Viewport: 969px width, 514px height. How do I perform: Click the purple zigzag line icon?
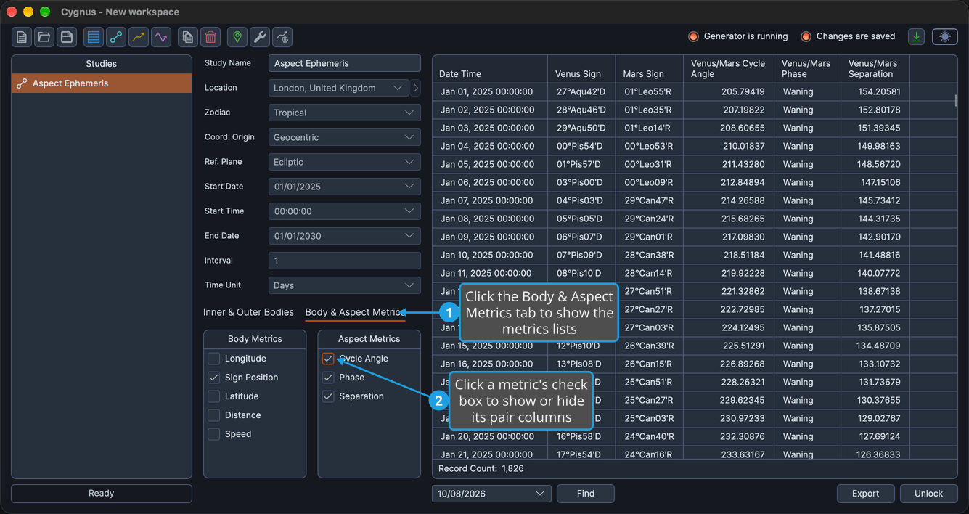point(161,37)
